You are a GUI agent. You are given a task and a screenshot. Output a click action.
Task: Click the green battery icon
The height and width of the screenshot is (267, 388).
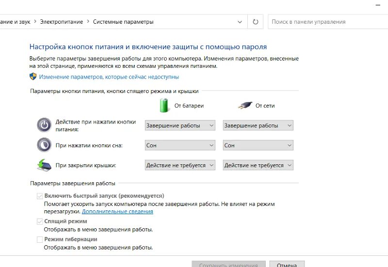coord(164,105)
